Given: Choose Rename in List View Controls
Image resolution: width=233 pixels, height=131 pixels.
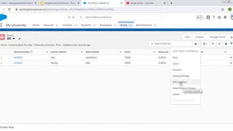Looking at the screenshot, I should (x=186, y=70).
